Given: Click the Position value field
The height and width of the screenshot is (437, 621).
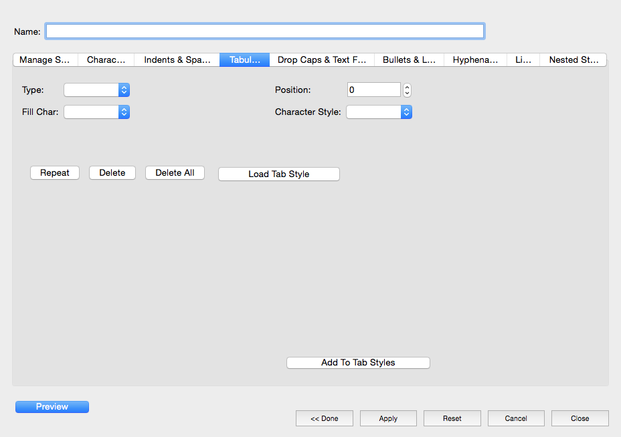Looking at the screenshot, I should (373, 90).
